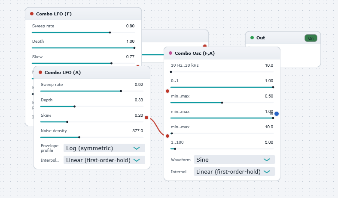Image resolution: width=338 pixels, height=198 pixels.
Task: Click the Depth slider in Combo LFO (F)
Action: coord(83,48)
